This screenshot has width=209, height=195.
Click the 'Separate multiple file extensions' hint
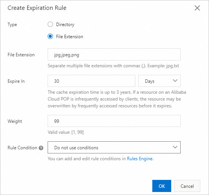pos(113,66)
